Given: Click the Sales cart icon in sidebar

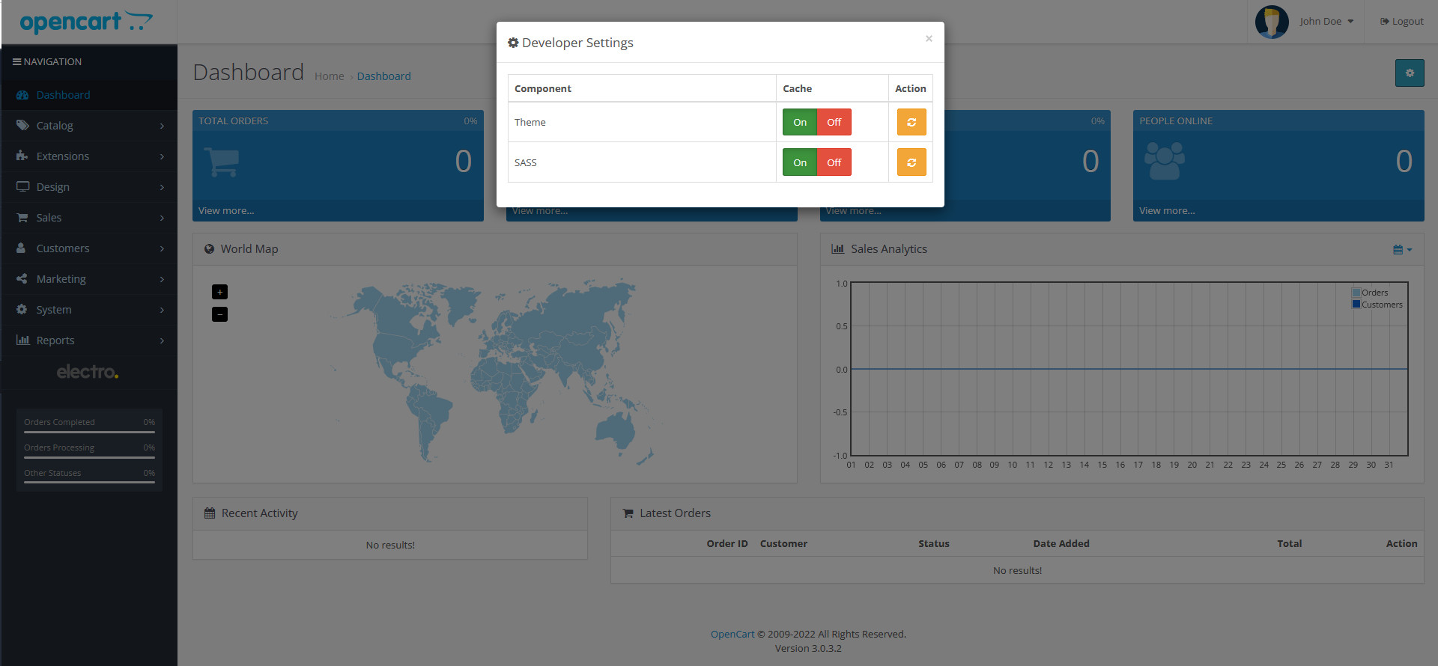Looking at the screenshot, I should pos(22,218).
